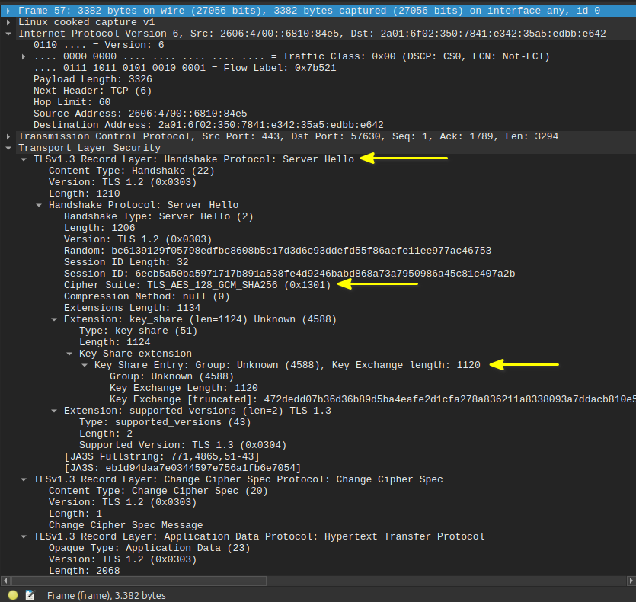Collapse key_share extension node

coord(54,319)
